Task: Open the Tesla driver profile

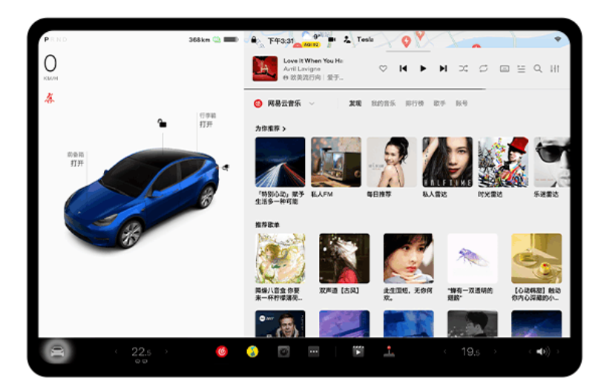Action: tap(359, 39)
